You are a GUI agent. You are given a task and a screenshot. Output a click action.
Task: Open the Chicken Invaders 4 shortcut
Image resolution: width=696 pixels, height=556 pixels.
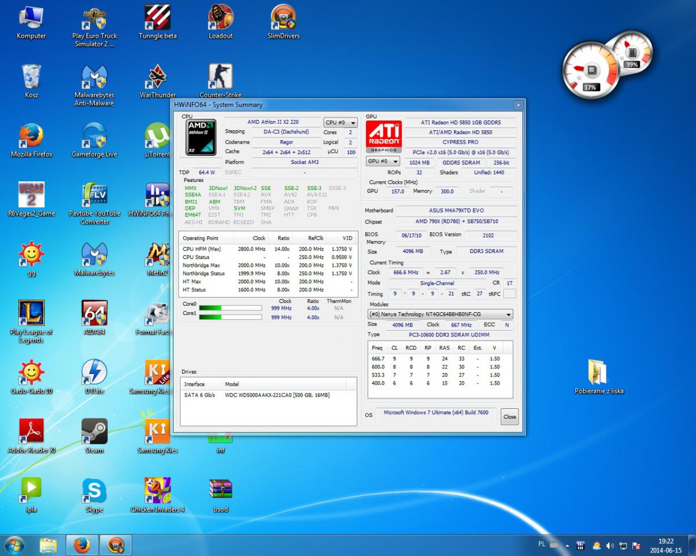(157, 495)
